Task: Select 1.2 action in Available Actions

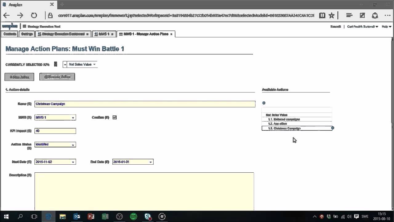Action: 297,124
